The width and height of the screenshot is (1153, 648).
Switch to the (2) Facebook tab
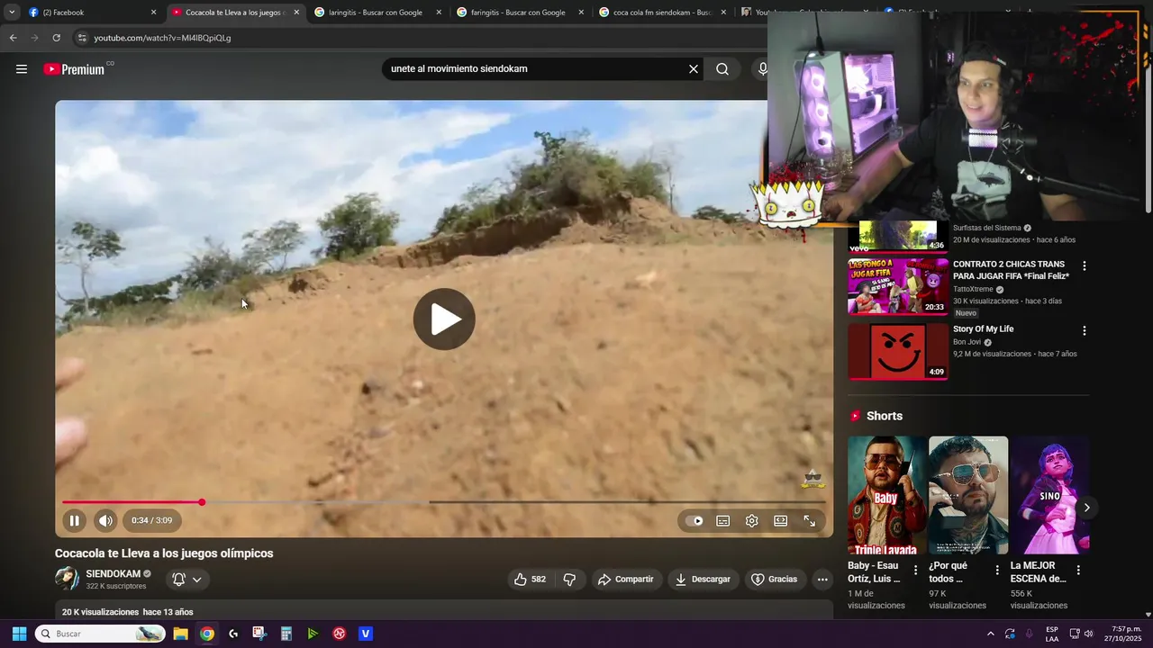[92, 13]
